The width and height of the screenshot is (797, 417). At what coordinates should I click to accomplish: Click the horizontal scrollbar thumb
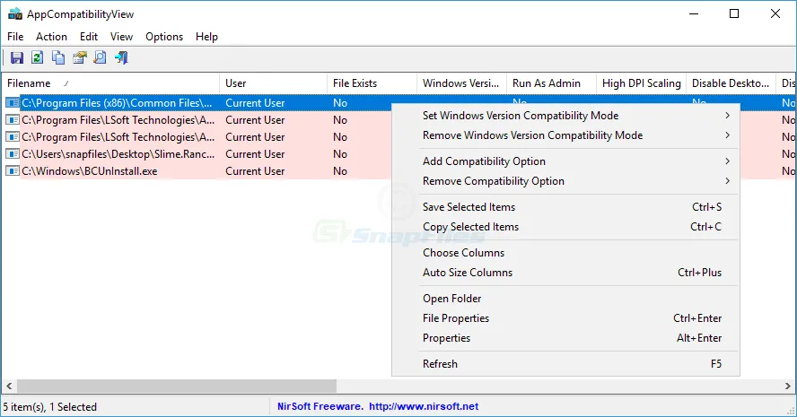click(x=177, y=386)
